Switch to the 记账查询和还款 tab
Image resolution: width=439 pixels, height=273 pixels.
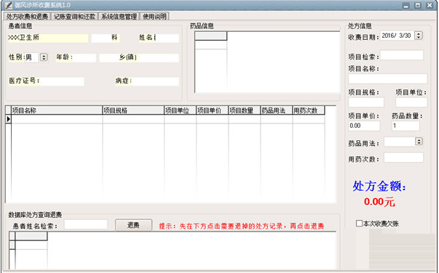tap(74, 17)
